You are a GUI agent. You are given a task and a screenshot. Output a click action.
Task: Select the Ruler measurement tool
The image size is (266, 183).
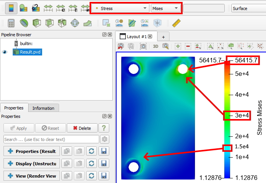pyautogui.click(x=176, y=23)
